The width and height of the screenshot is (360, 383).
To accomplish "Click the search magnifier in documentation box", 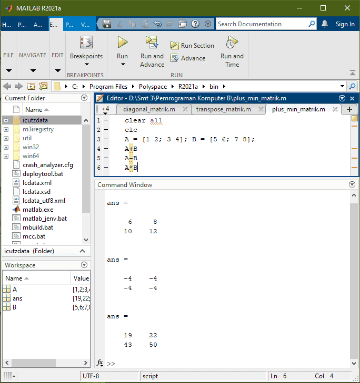I will pyautogui.click(x=312, y=24).
